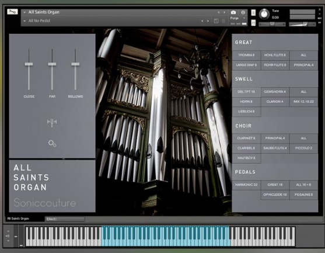
Task: Open the wrench edit mode icon
Action: point(12,12)
